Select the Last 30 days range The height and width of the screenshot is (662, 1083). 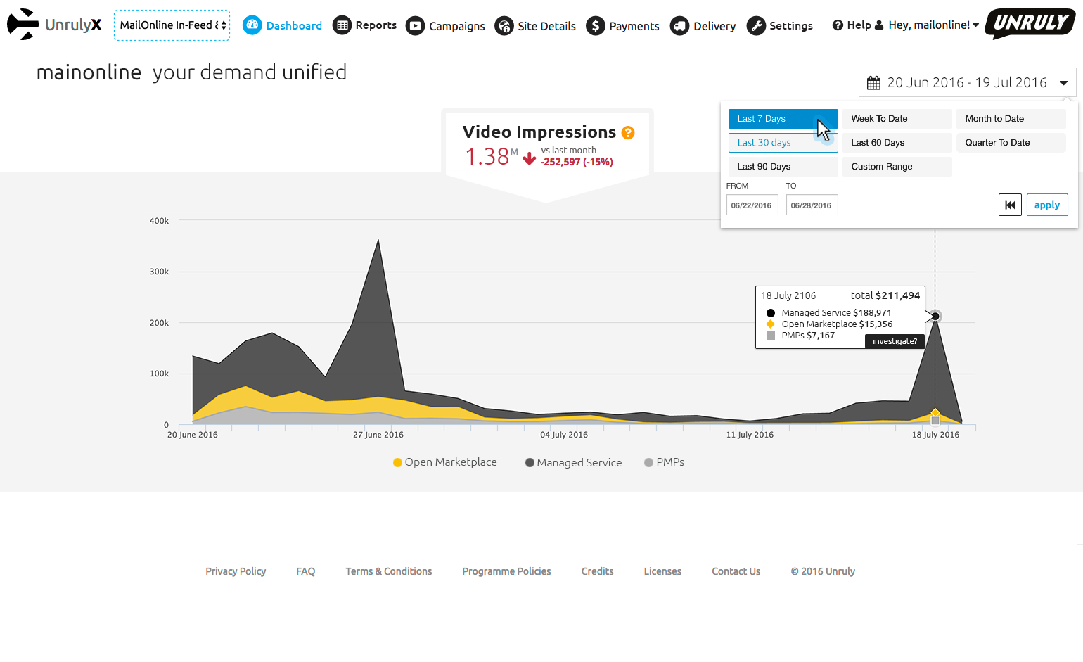[783, 143]
